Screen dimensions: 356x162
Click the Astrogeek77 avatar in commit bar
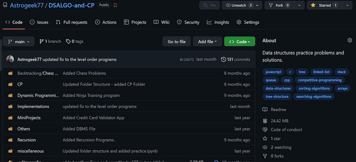(10, 59)
